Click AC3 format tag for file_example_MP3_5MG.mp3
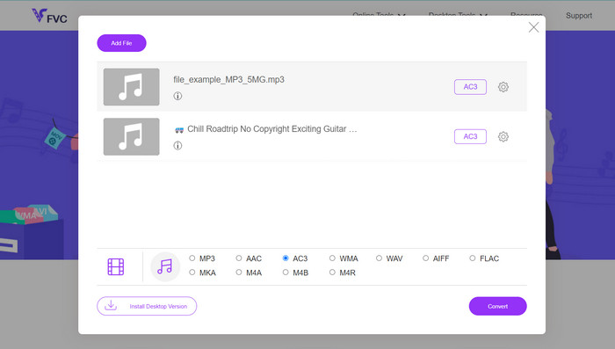 pos(470,87)
